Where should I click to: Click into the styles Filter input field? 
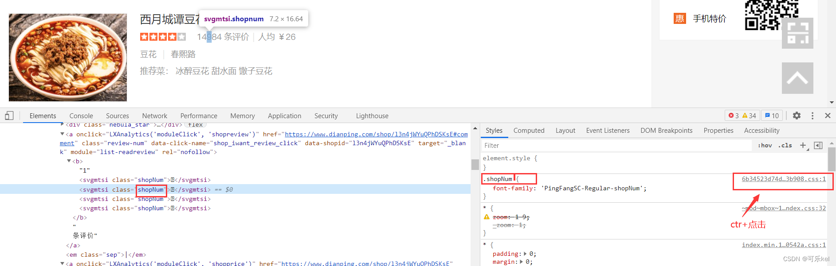[x=616, y=145]
